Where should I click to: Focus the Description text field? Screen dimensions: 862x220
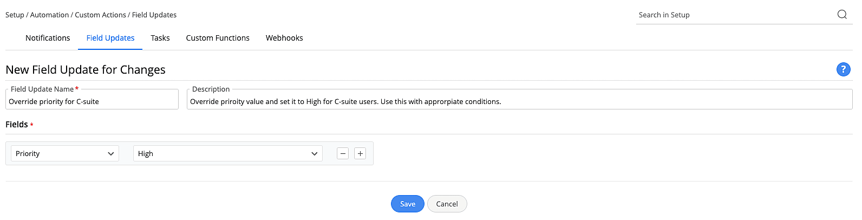pyautogui.click(x=519, y=101)
